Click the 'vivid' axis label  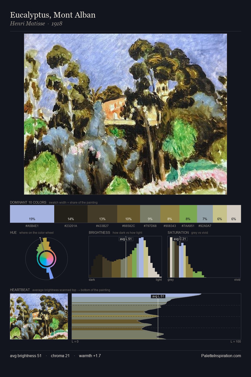tap(237, 280)
